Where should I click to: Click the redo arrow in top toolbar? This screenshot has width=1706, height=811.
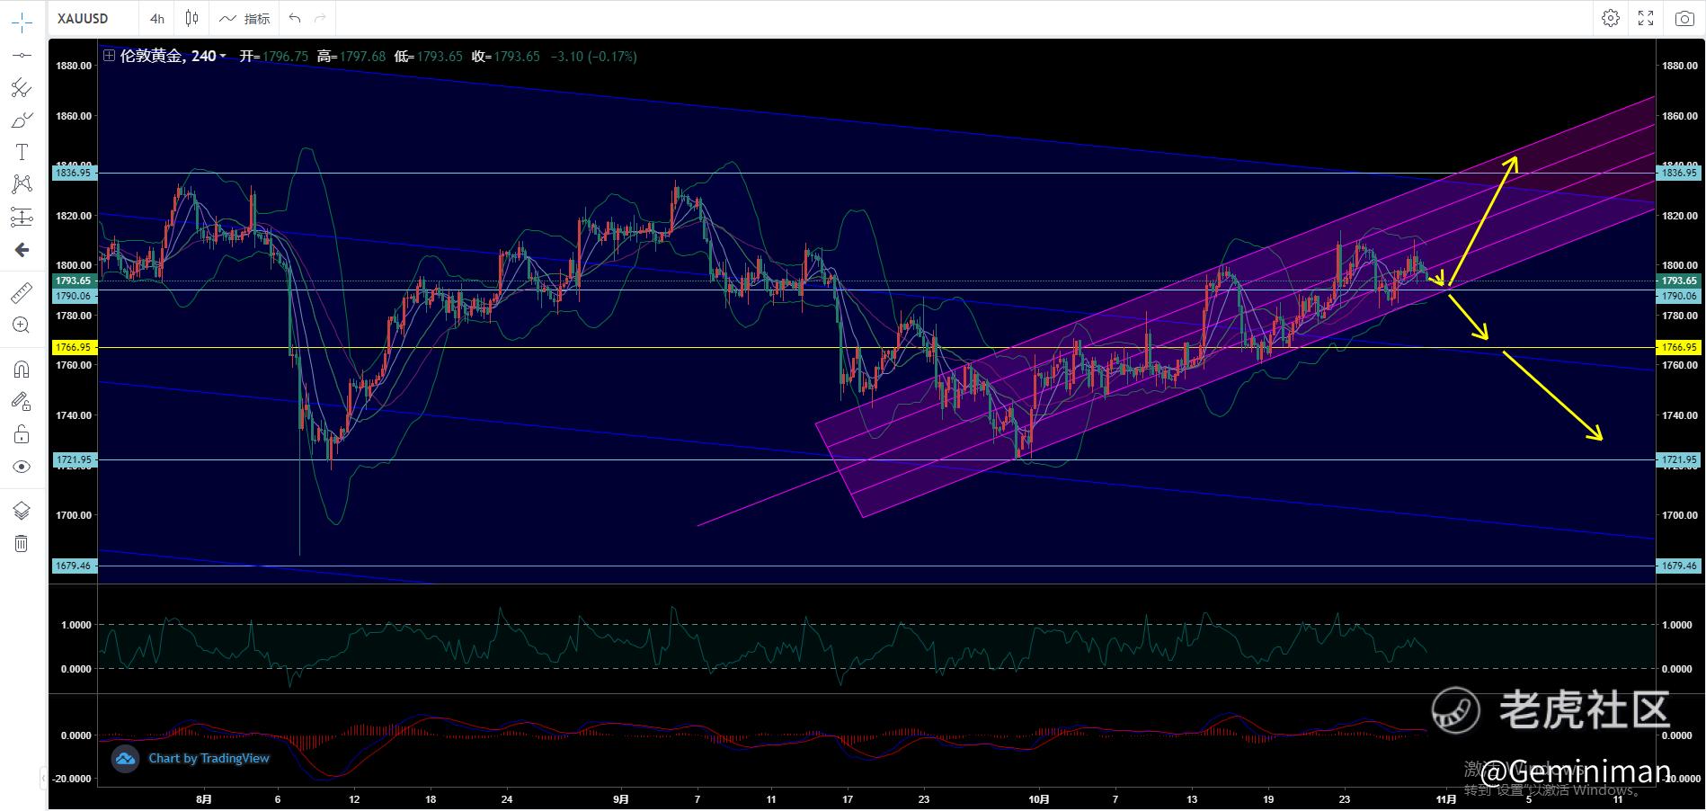point(320,18)
